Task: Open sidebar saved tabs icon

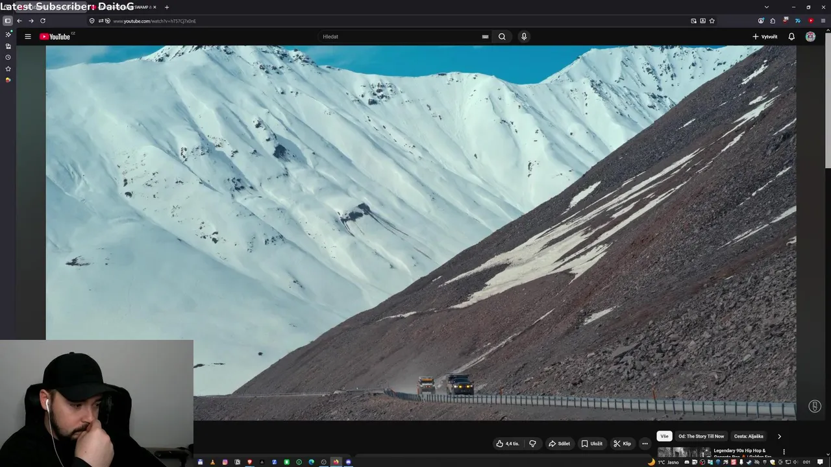Action: click(x=8, y=46)
